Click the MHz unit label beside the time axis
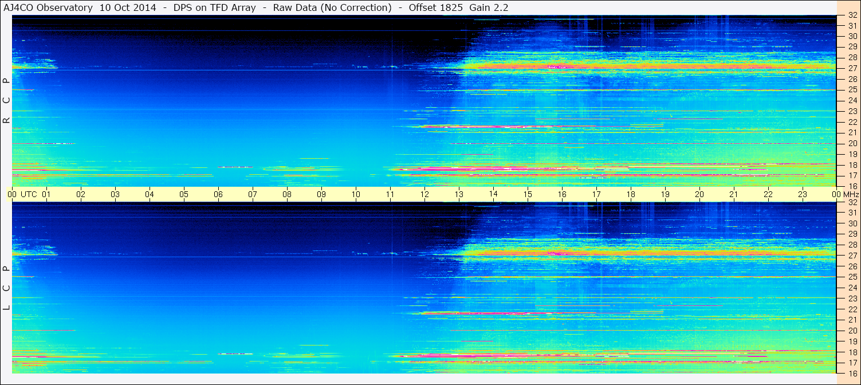This screenshot has height=385, width=861. pyautogui.click(x=851, y=194)
